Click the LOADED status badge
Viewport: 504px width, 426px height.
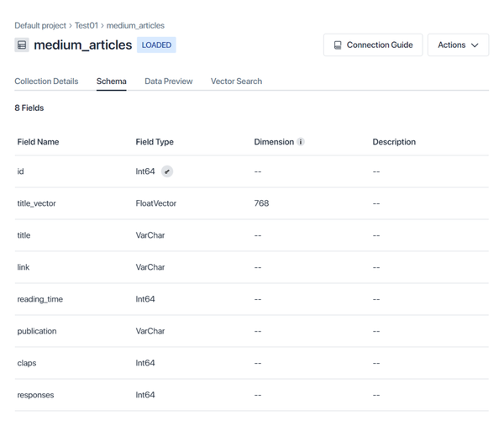(x=156, y=45)
